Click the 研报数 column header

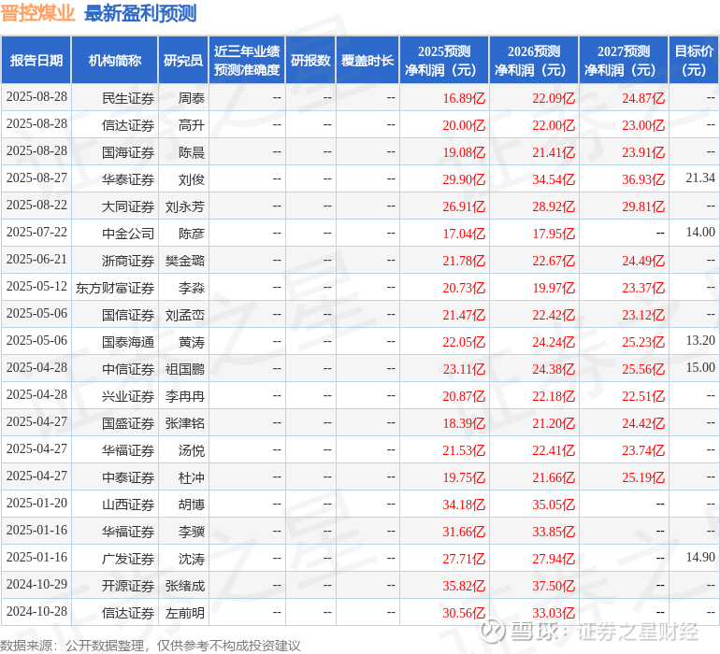coord(310,60)
